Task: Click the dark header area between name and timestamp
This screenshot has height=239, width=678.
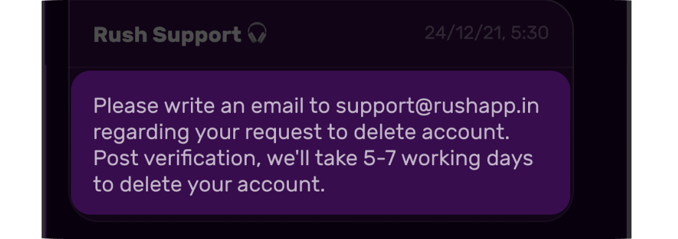Action: point(346,35)
